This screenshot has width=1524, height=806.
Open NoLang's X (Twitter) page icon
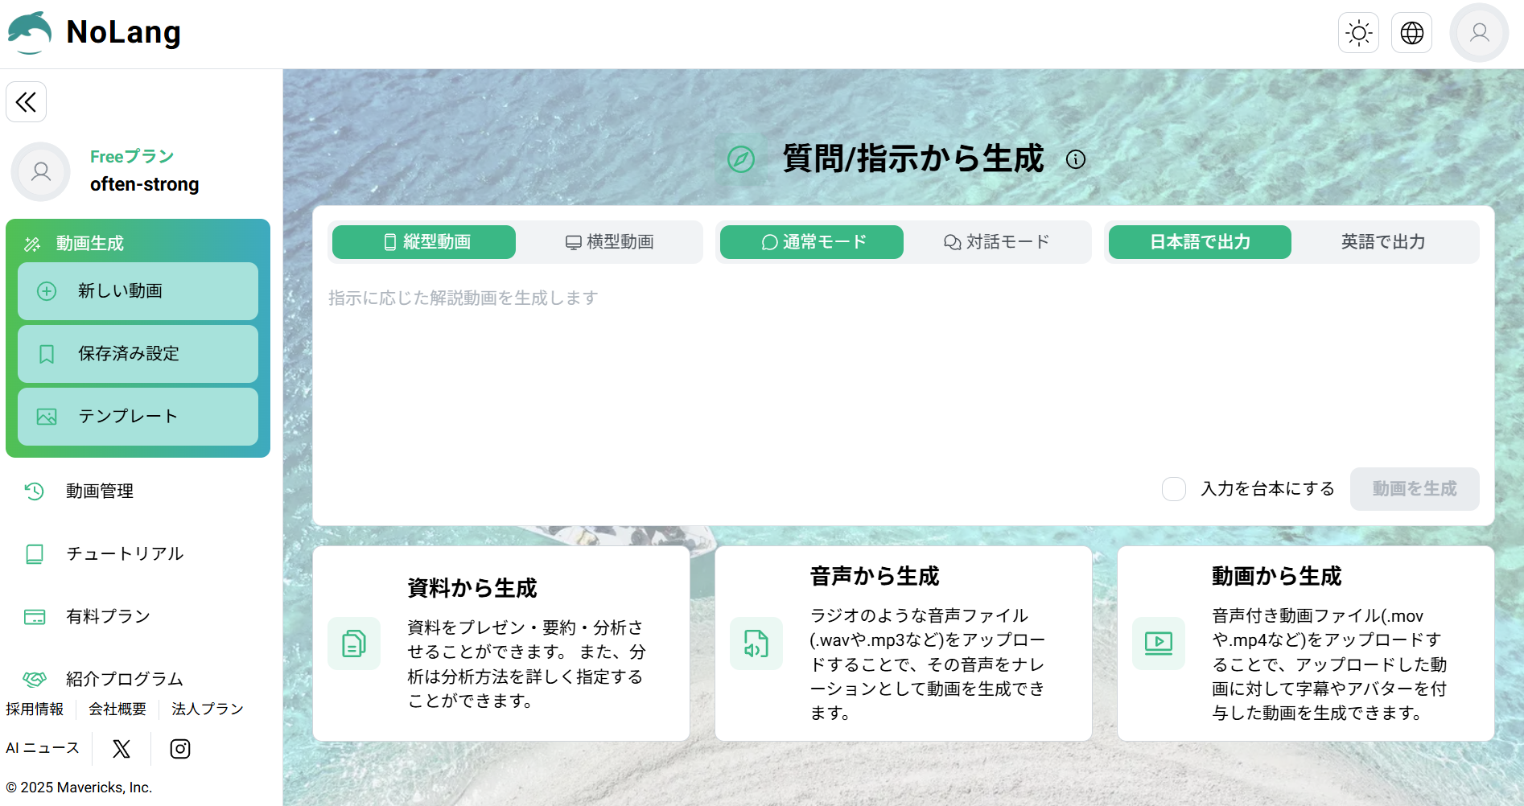[x=121, y=748]
